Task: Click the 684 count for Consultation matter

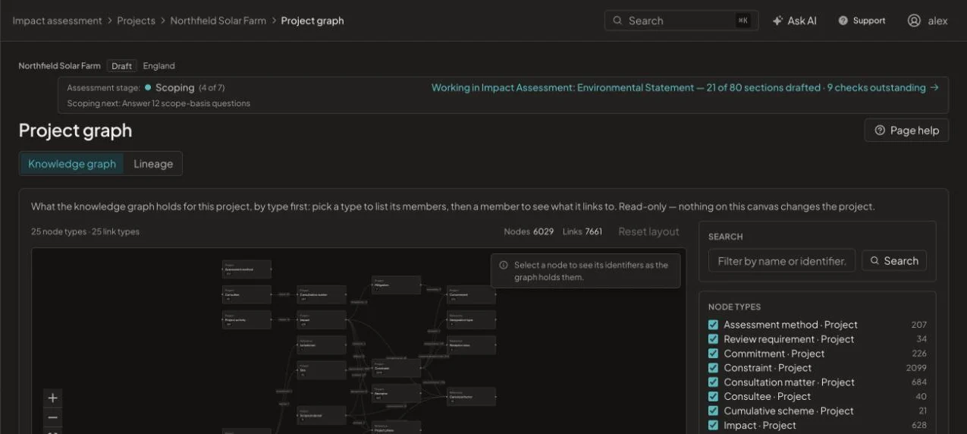Action: point(919,382)
